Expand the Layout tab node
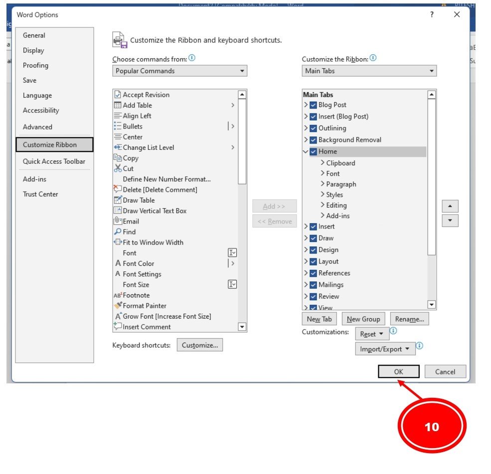The image size is (491, 474). click(x=306, y=261)
